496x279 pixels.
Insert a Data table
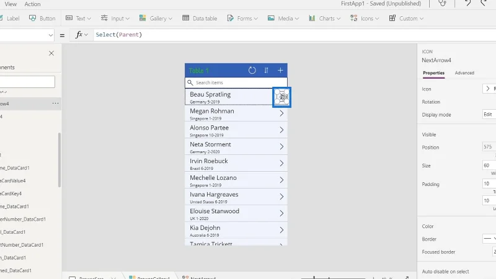point(200,19)
